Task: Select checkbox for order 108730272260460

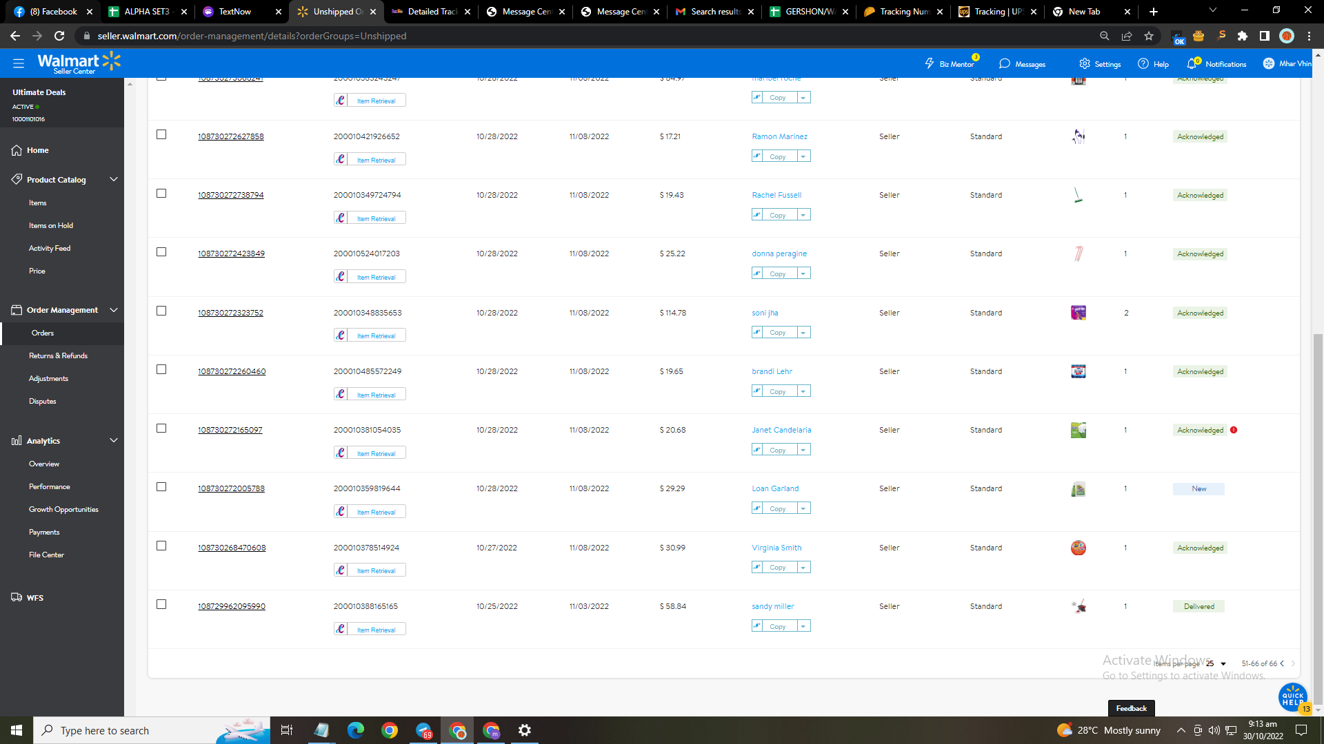Action: point(161,369)
